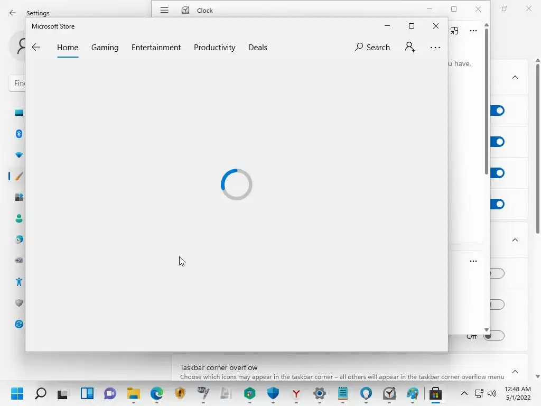541x406 pixels.
Task: Turn off the topmost blue switch in Settings
Action: (x=498, y=111)
